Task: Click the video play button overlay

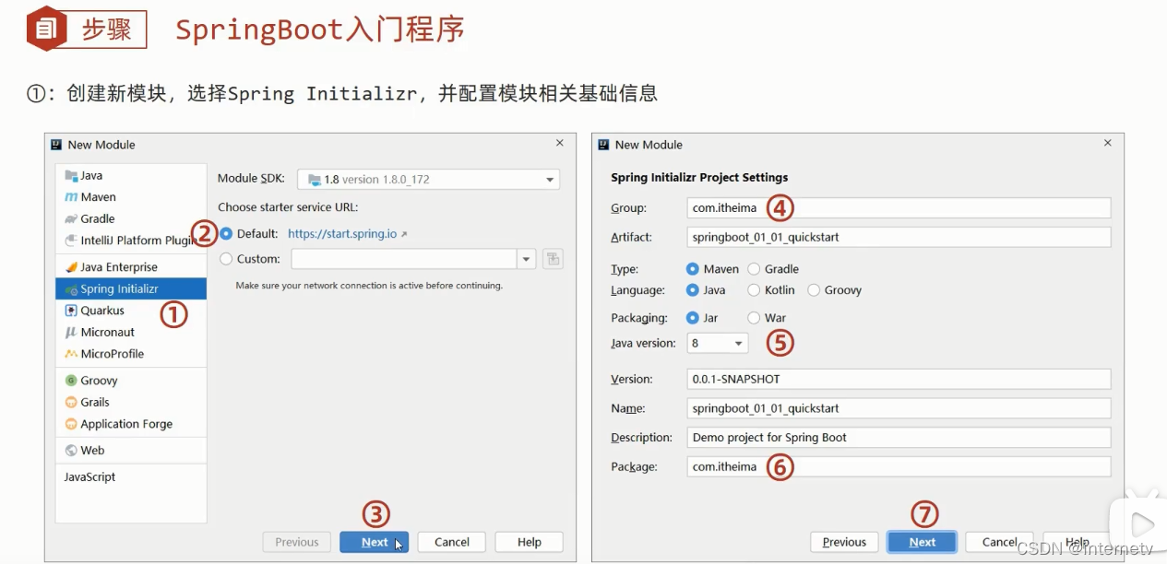Action: pyautogui.click(x=1143, y=525)
